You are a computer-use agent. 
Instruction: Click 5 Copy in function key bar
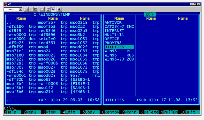coord(91,112)
